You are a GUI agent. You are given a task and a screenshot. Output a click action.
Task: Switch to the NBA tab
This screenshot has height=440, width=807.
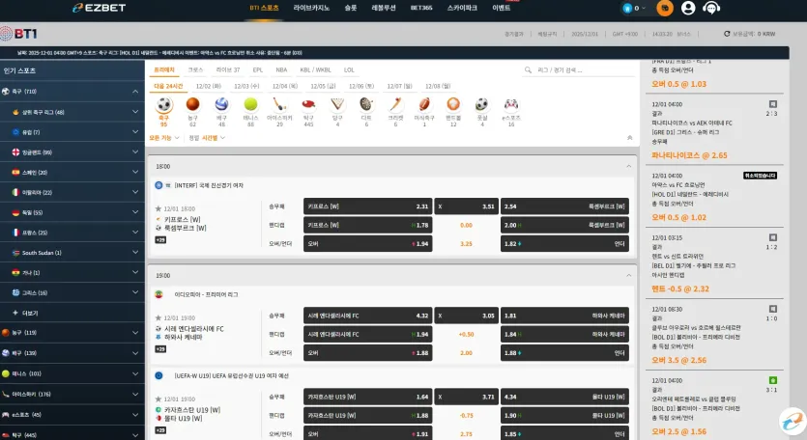click(x=281, y=69)
